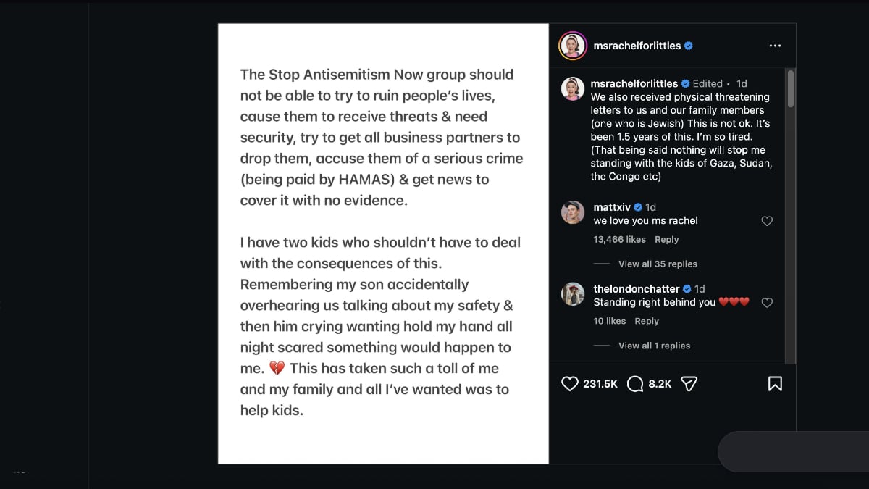Click the mattxiv username link
The image size is (869, 489).
coord(612,207)
